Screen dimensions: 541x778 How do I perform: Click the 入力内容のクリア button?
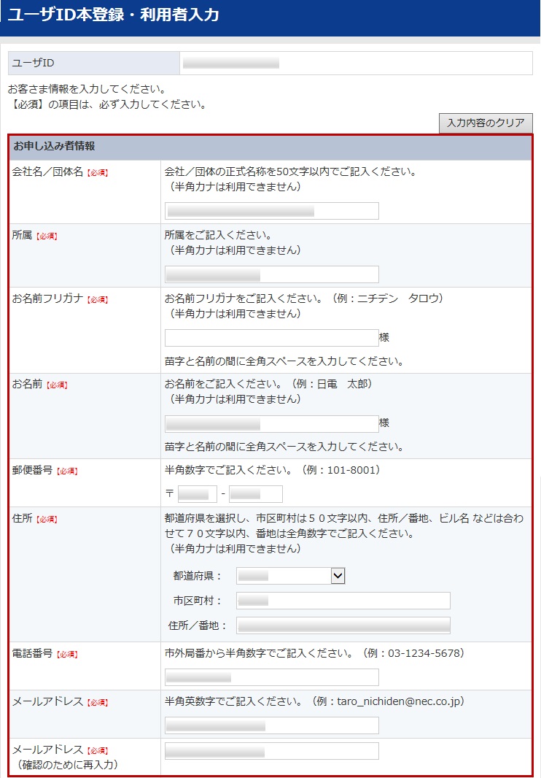point(486,123)
